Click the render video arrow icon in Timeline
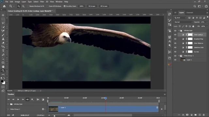This screenshot has width=209, height=117. tap(13, 115)
